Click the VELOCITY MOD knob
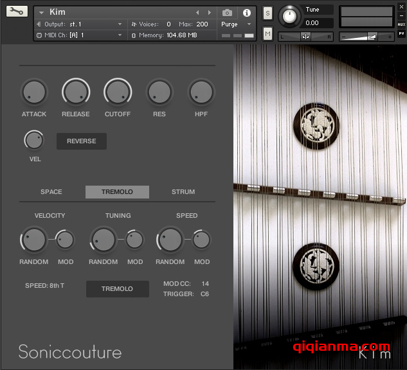 (65, 240)
